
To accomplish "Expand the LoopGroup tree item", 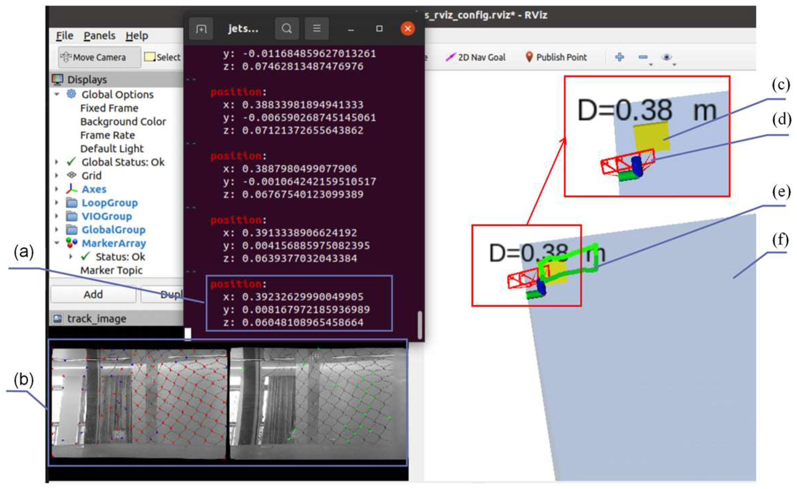I will [x=57, y=202].
